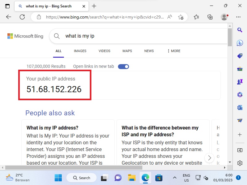Show next People also ask card

[x=209, y=158]
